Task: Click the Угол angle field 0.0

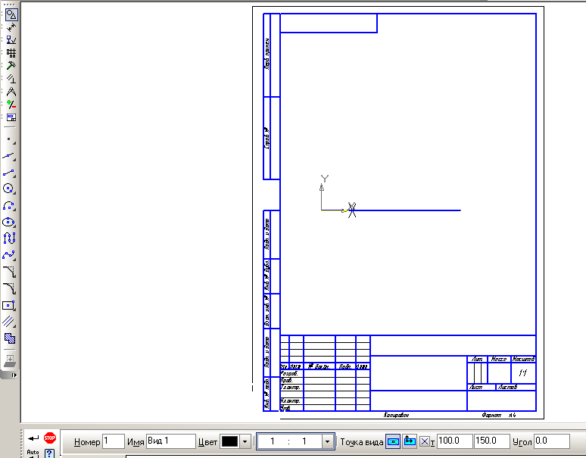Action: 552,441
